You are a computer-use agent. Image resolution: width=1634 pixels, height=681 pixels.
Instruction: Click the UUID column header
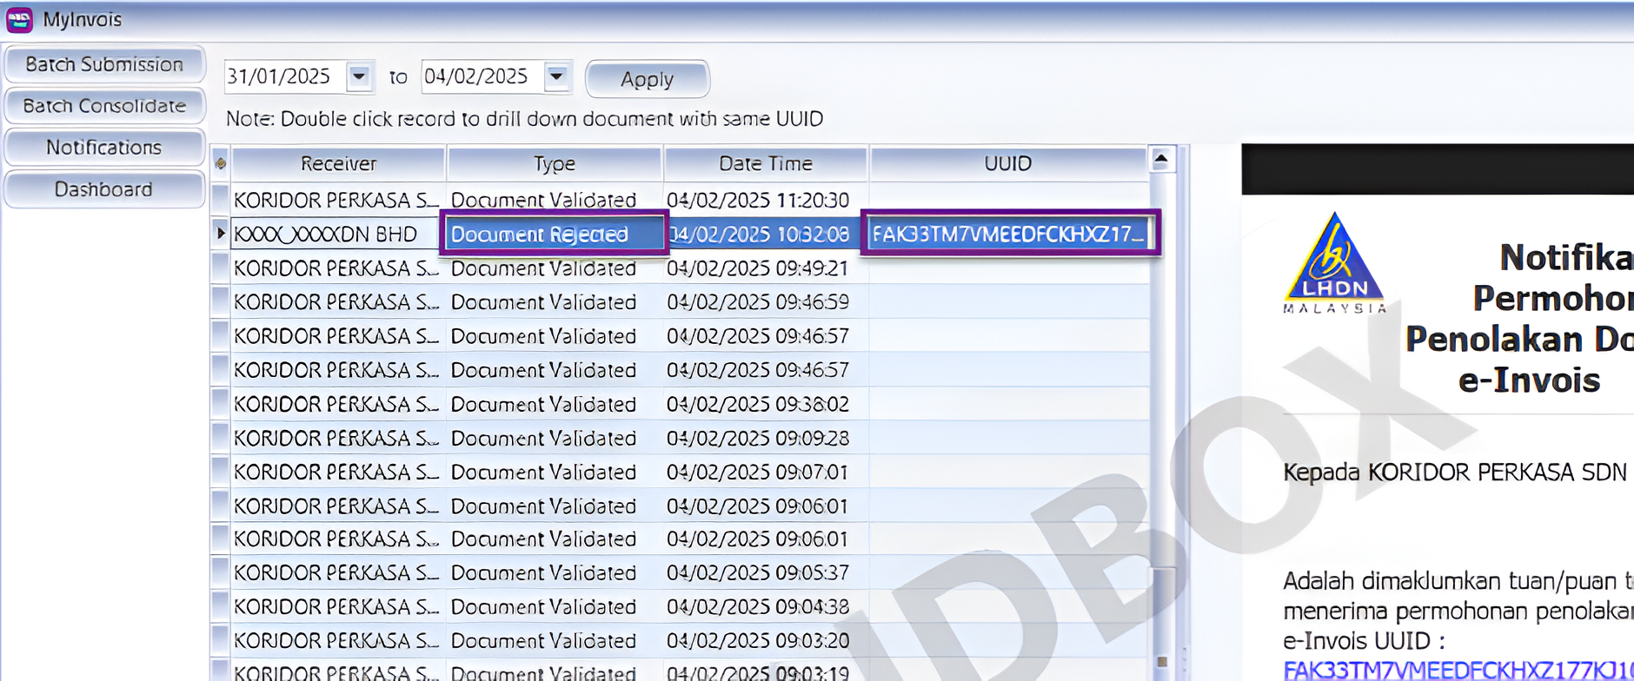tap(1007, 163)
